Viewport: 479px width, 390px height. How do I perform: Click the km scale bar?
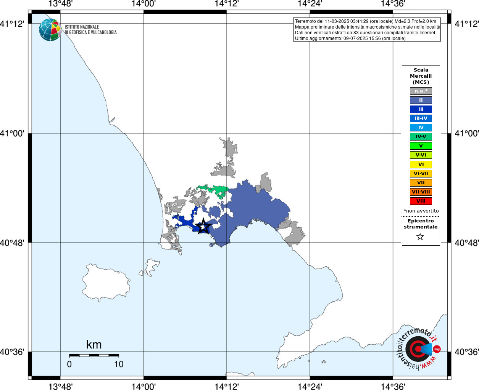point(94,355)
